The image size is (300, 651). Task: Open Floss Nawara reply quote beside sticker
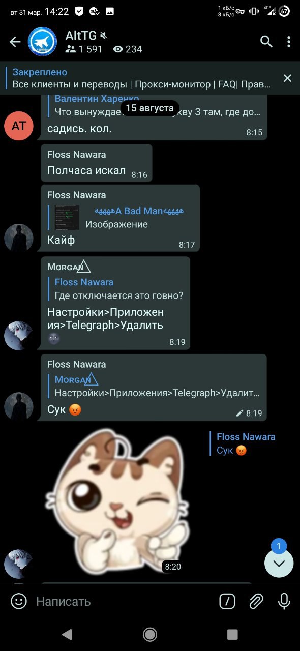(243, 443)
